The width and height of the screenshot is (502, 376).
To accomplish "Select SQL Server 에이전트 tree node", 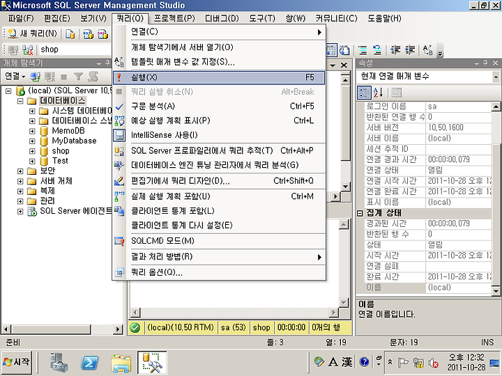I will [x=75, y=211].
